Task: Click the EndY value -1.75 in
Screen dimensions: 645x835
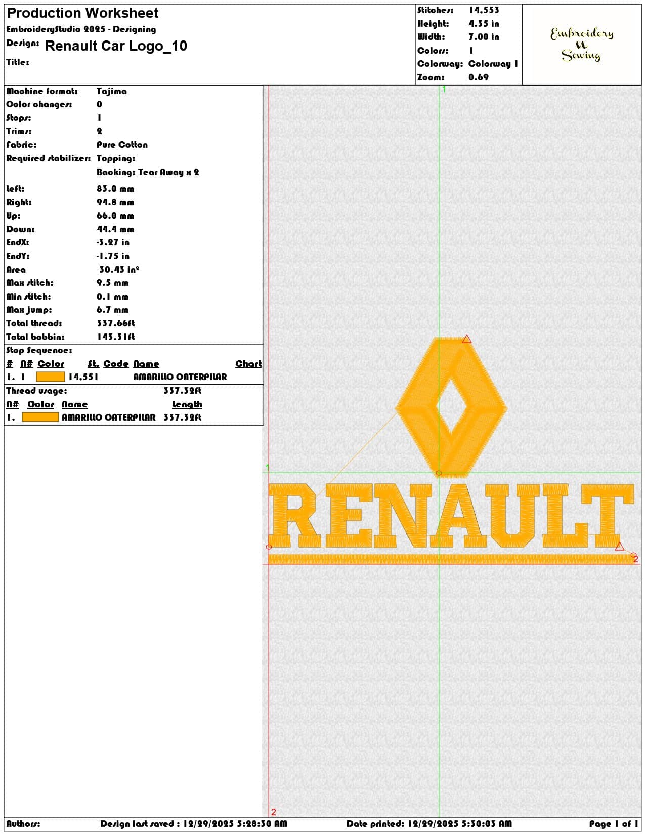Action: coord(113,256)
